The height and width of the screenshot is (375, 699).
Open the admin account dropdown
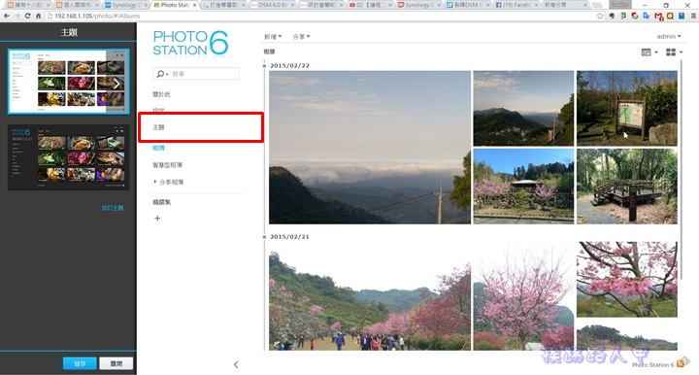click(x=669, y=37)
